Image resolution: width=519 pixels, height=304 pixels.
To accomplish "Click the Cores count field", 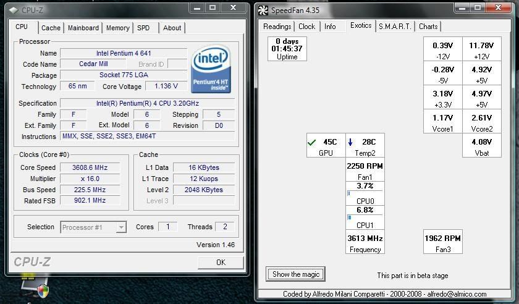I will [168, 227].
